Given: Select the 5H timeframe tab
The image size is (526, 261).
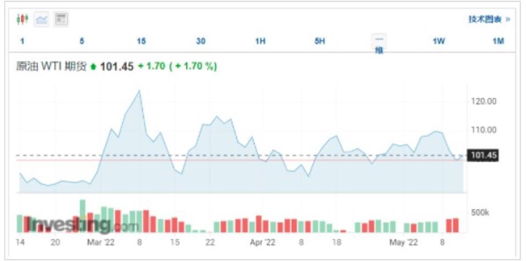Looking at the screenshot, I should click(x=320, y=42).
